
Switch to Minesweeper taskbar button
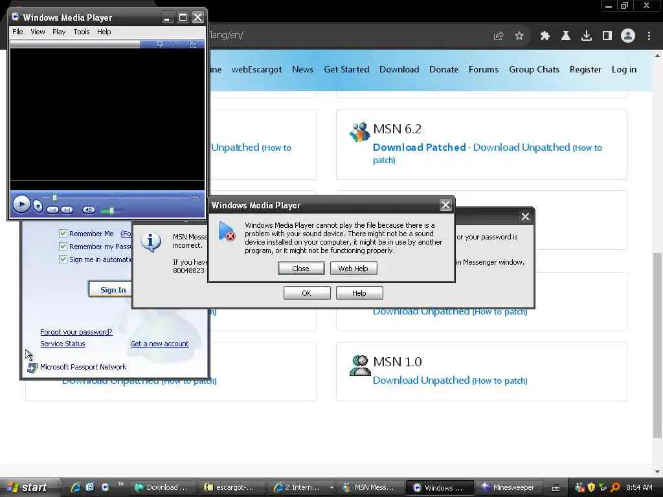509,488
